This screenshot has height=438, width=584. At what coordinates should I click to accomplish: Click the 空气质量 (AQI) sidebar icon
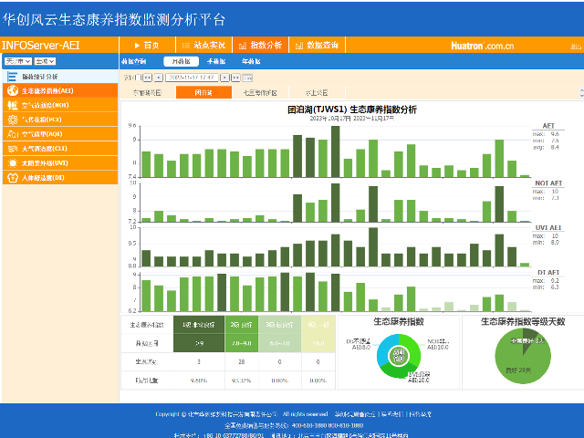pyautogui.click(x=13, y=134)
